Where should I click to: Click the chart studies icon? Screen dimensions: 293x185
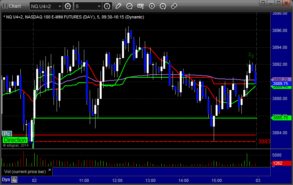point(129,6)
